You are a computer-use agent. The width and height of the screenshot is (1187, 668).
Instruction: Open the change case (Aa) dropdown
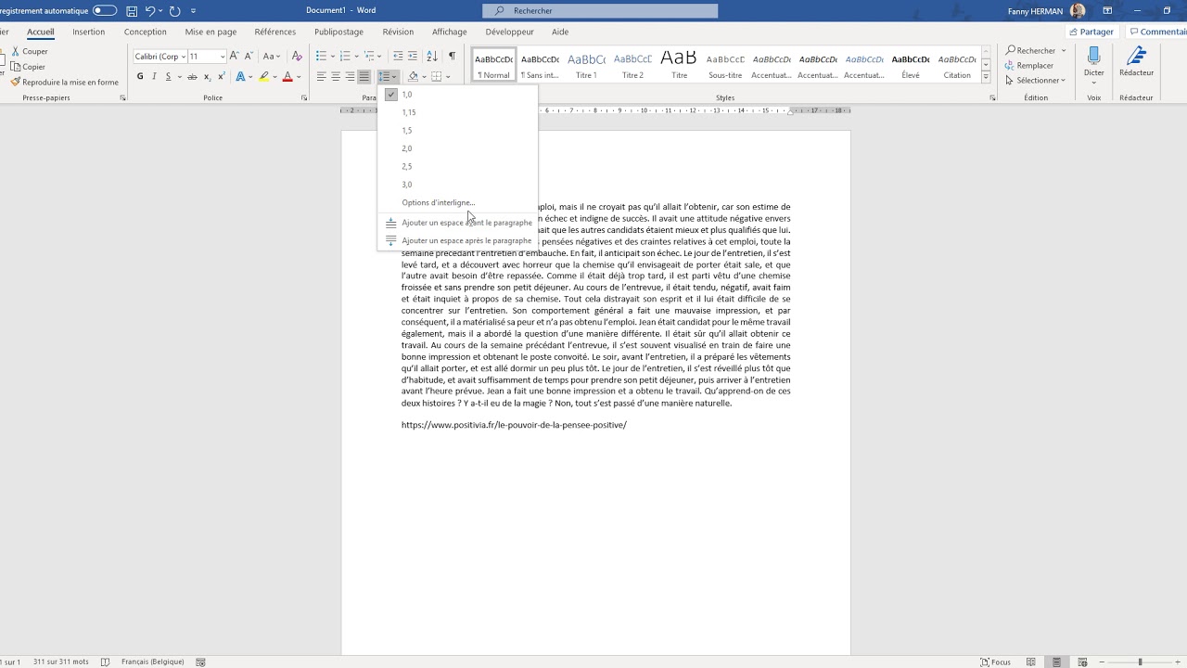coord(274,57)
